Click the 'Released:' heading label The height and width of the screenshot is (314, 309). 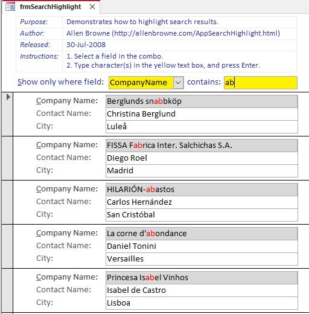[35, 45]
